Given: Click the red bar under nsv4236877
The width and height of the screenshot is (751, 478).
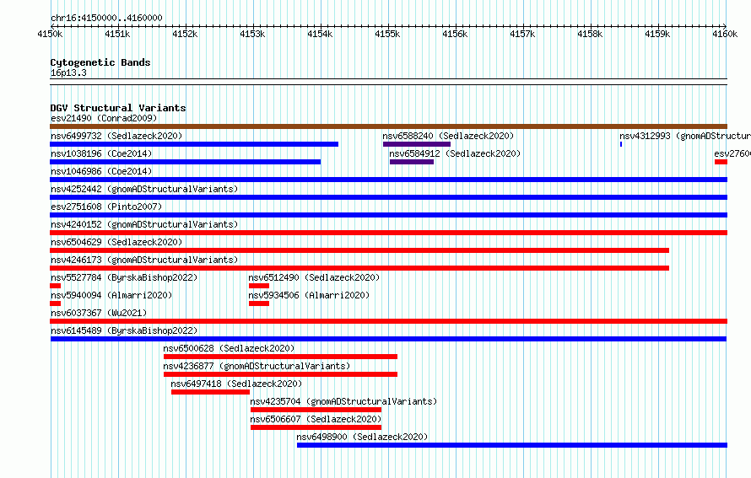Looking at the screenshot, I should (281, 374).
